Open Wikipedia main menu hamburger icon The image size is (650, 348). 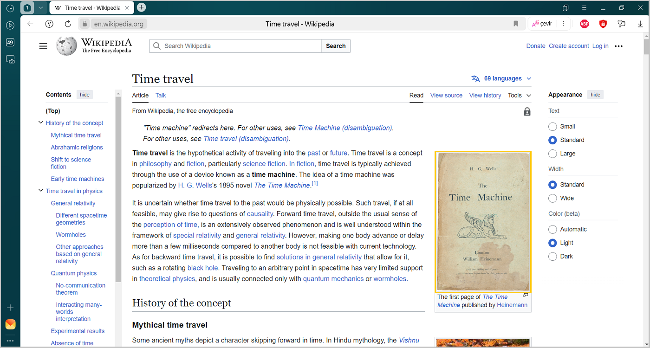[x=43, y=46]
